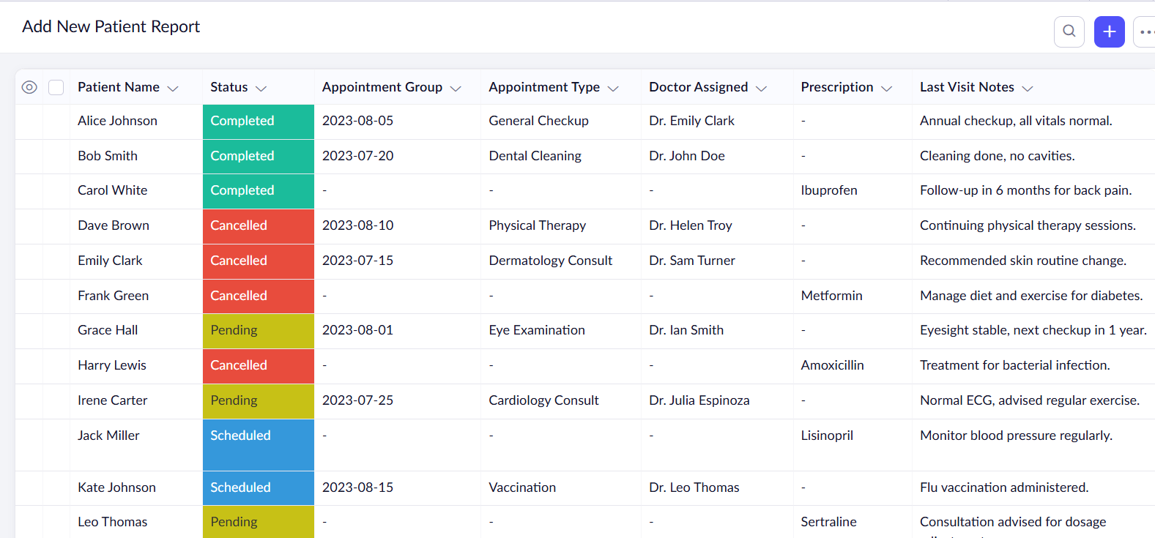Select Carol White's Ibuprofen prescription cell
The width and height of the screenshot is (1155, 538).
coord(853,191)
